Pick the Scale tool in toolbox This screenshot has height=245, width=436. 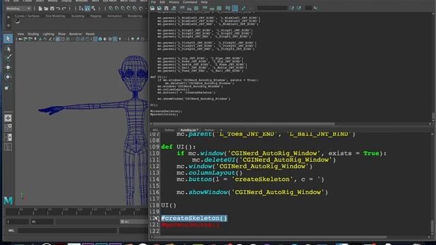click(x=8, y=87)
